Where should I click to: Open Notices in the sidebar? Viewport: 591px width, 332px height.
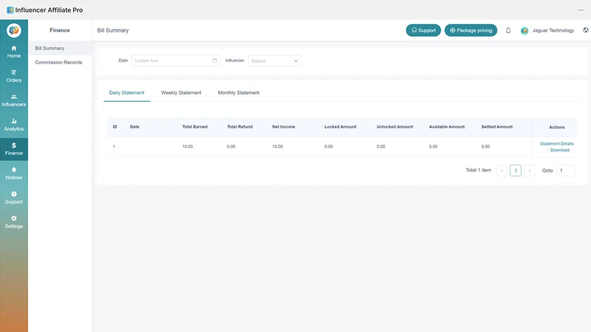point(13,173)
